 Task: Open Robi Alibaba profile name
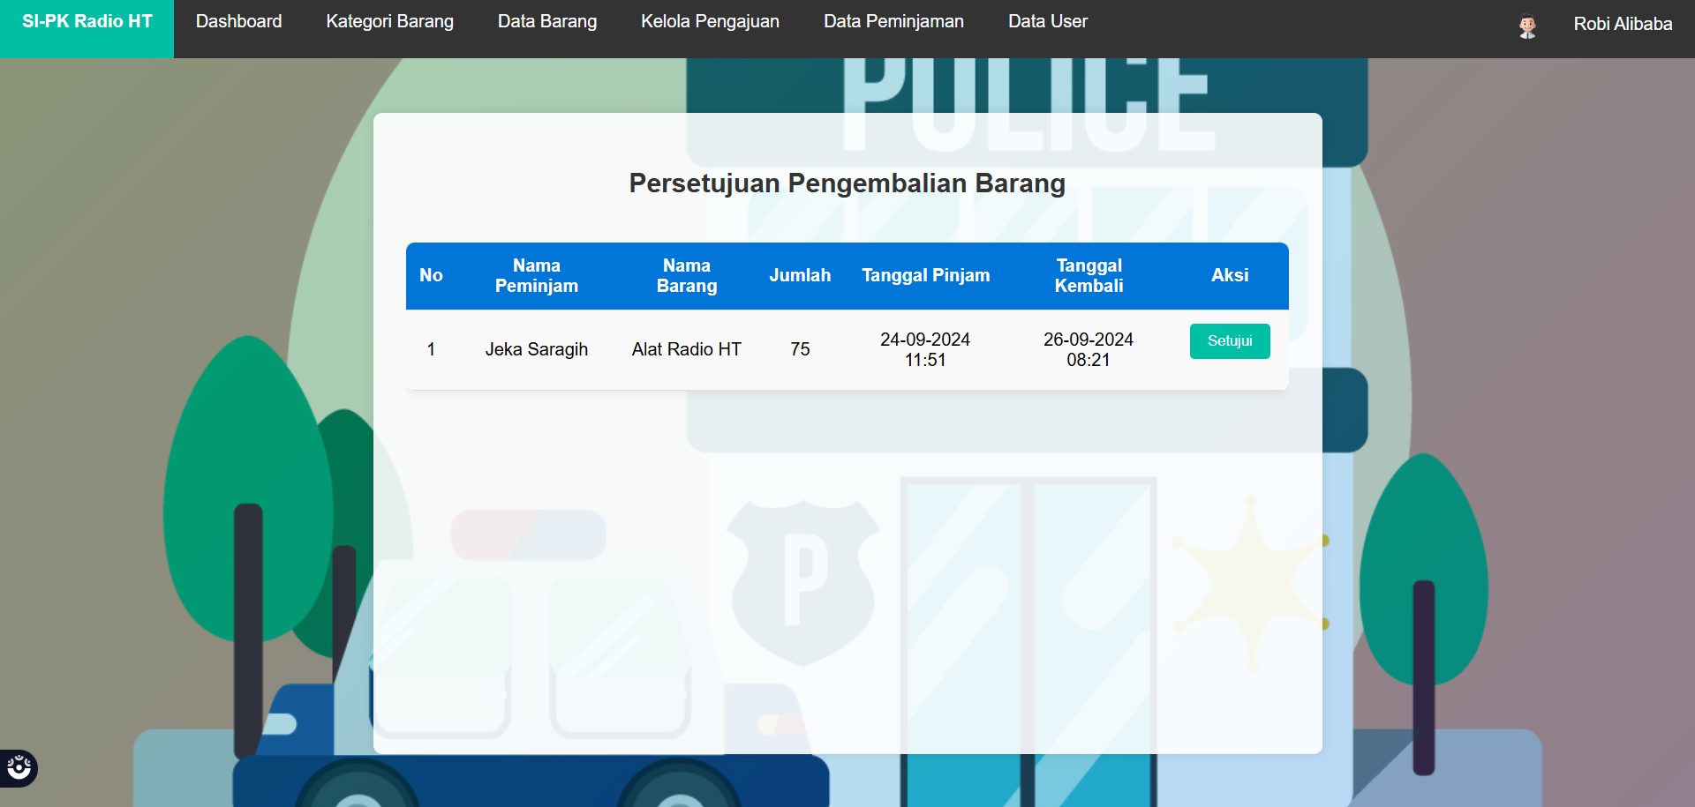1623,24
